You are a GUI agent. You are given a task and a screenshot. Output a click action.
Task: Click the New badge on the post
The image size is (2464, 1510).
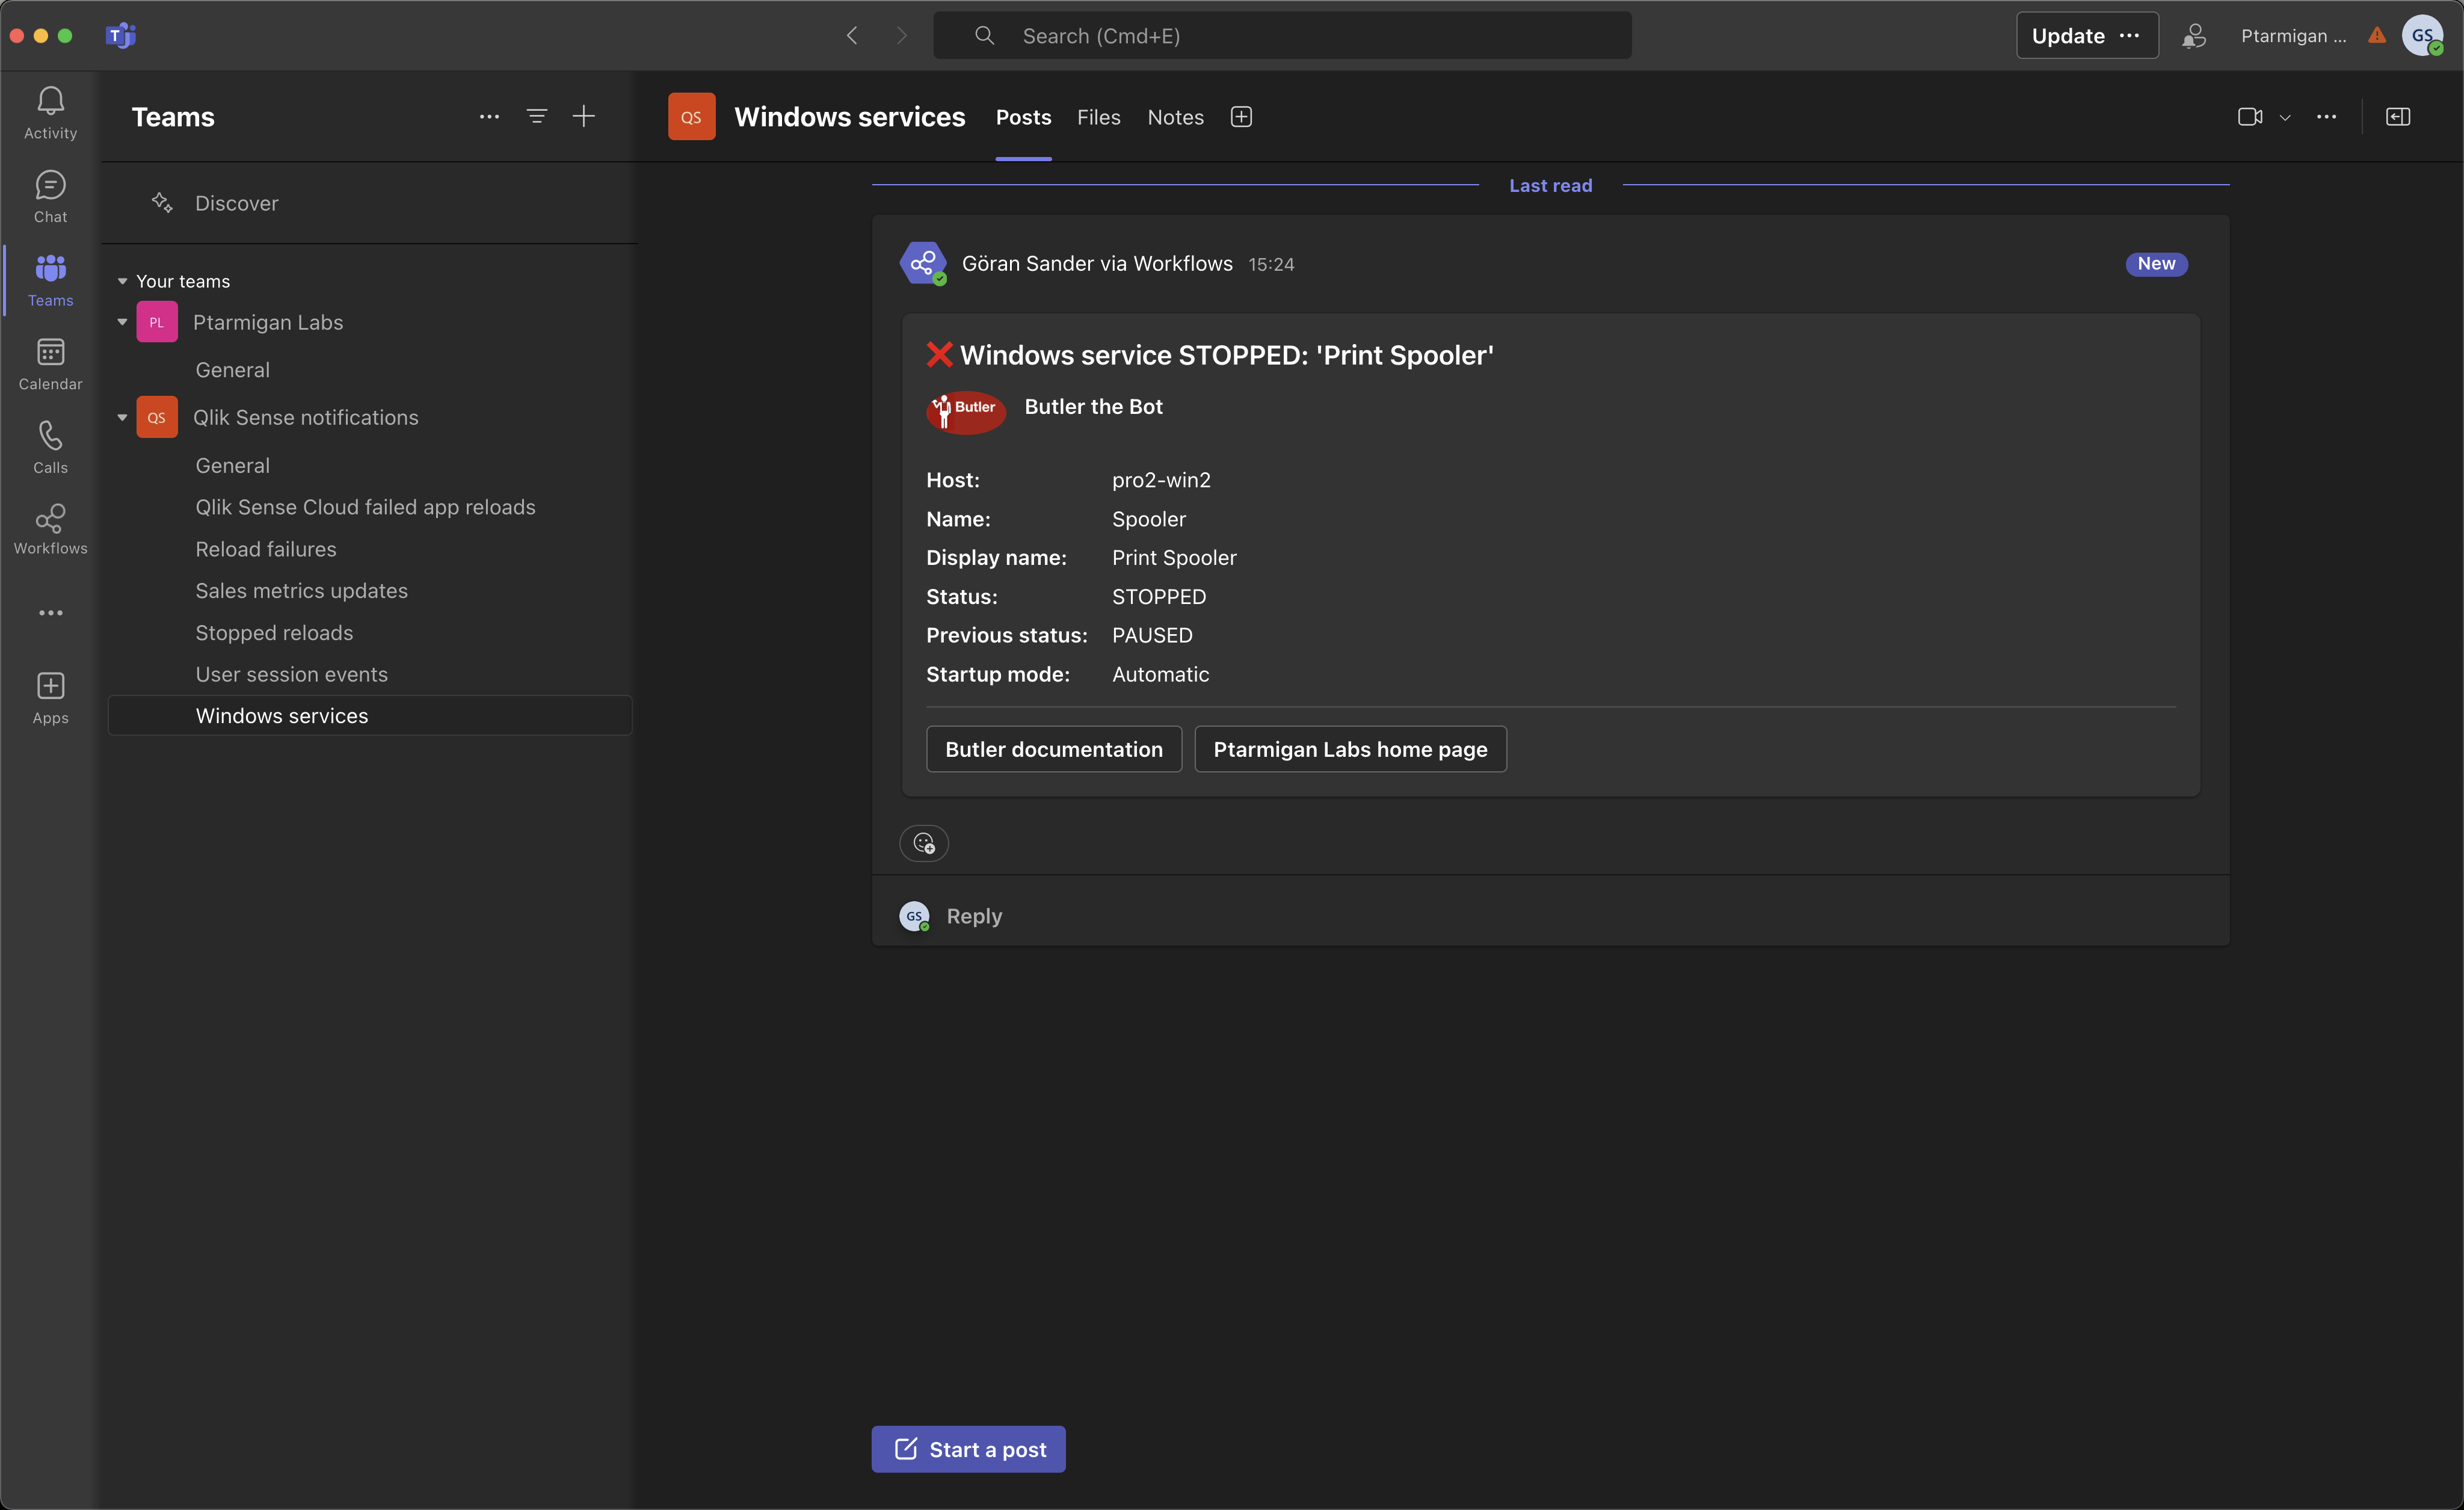pyautogui.click(x=2156, y=264)
